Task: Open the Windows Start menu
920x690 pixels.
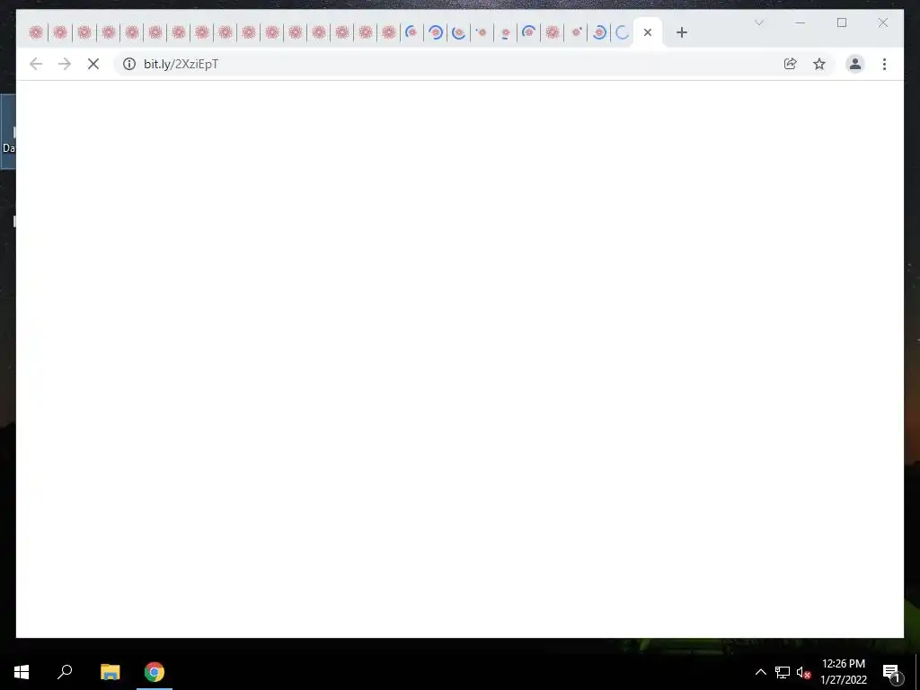Action: click(22, 672)
